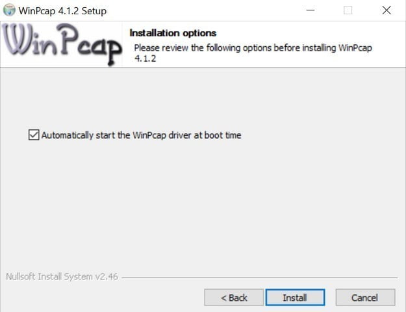The height and width of the screenshot is (312, 406).
Task: Go back with the "< Back" button
Action: click(234, 298)
